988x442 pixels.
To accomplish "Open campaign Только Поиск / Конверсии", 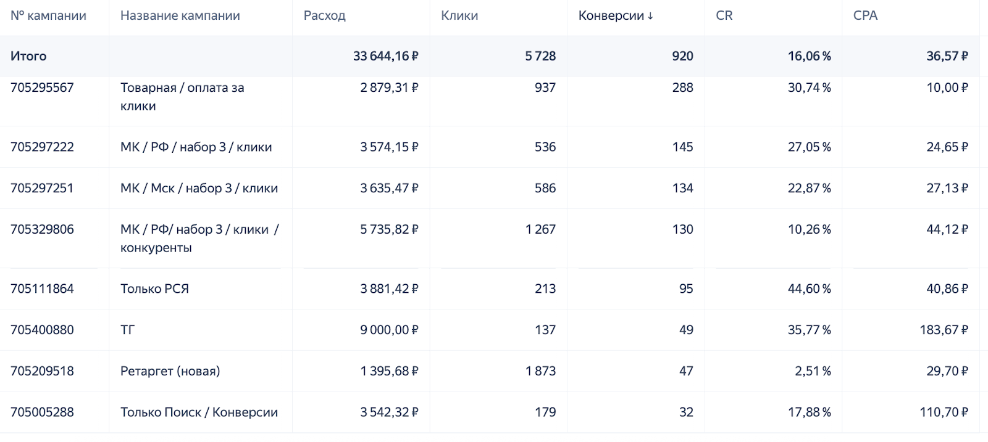I will coord(199,412).
